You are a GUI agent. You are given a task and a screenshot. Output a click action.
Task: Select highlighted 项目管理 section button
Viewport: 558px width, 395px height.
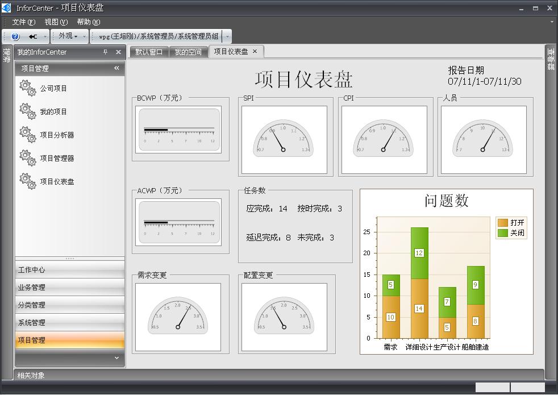70,340
